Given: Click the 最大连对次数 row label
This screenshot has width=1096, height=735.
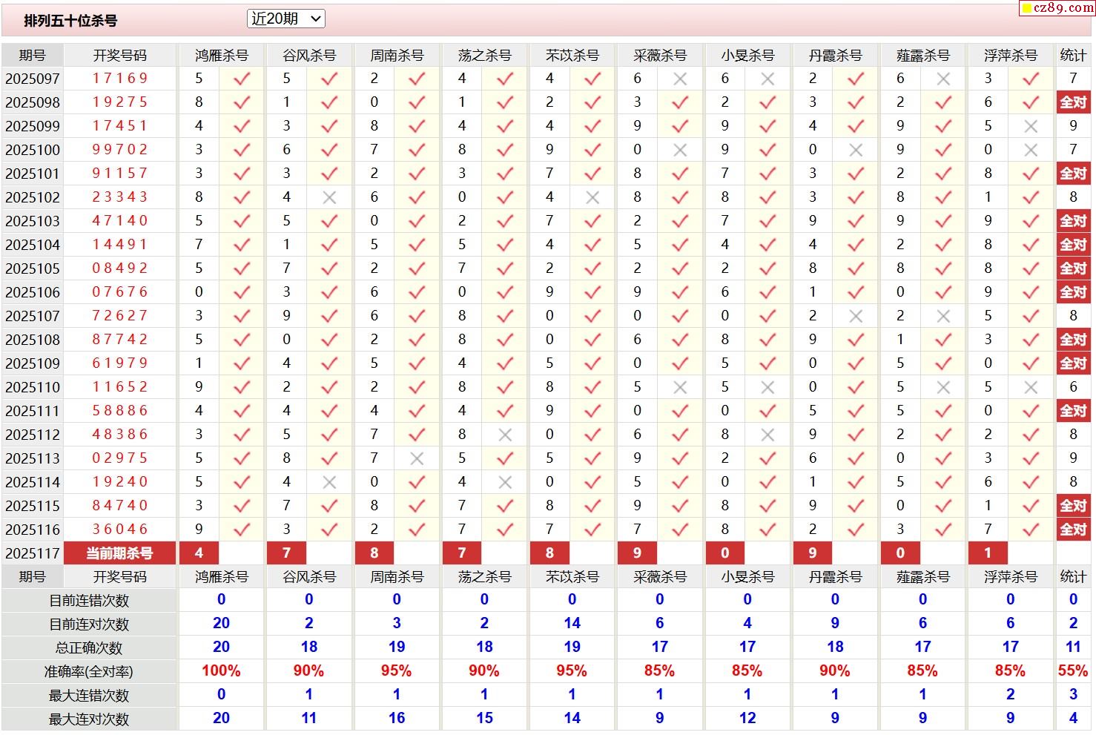Looking at the screenshot, I should (x=89, y=719).
